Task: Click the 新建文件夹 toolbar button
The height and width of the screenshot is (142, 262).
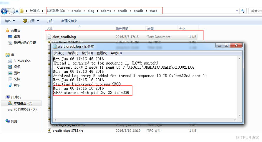Action: [x=69, y=21]
